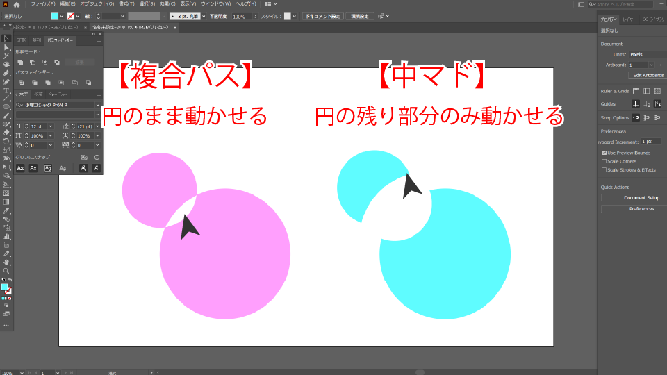
Task: Open the Units Pixels dropdown
Action: tap(648, 54)
